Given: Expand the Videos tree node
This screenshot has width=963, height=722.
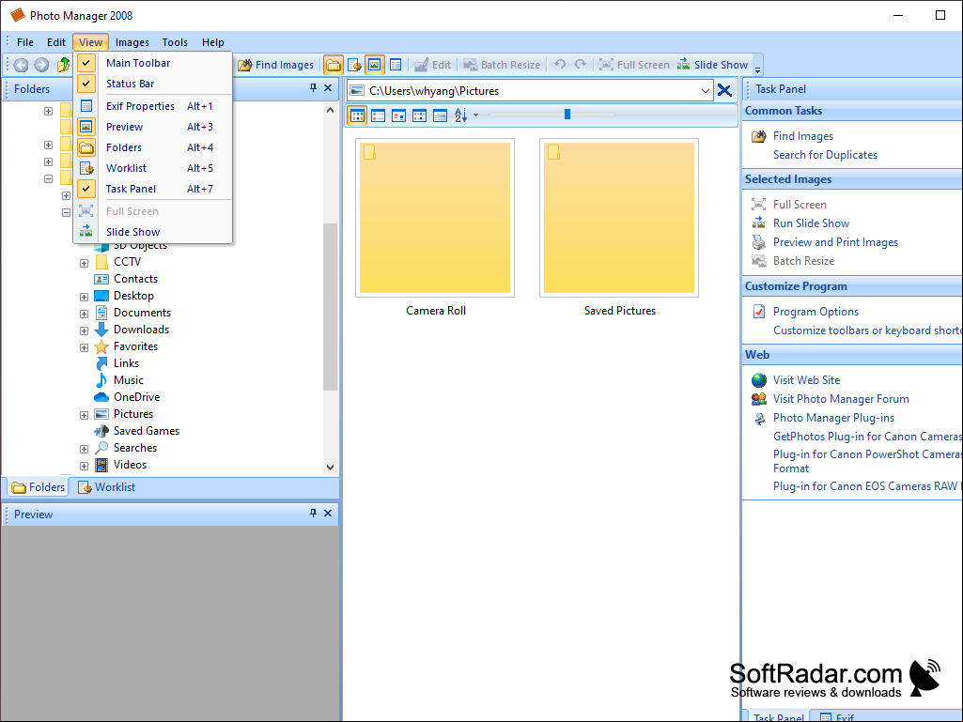Looking at the screenshot, I should [85, 466].
